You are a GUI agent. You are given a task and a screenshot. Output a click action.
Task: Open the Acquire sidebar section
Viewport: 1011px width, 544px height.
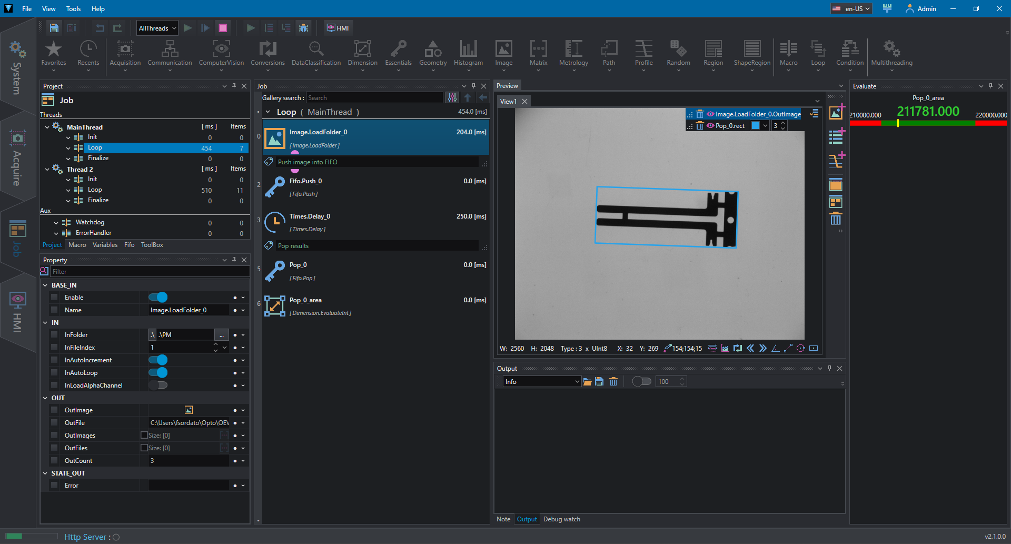17,158
